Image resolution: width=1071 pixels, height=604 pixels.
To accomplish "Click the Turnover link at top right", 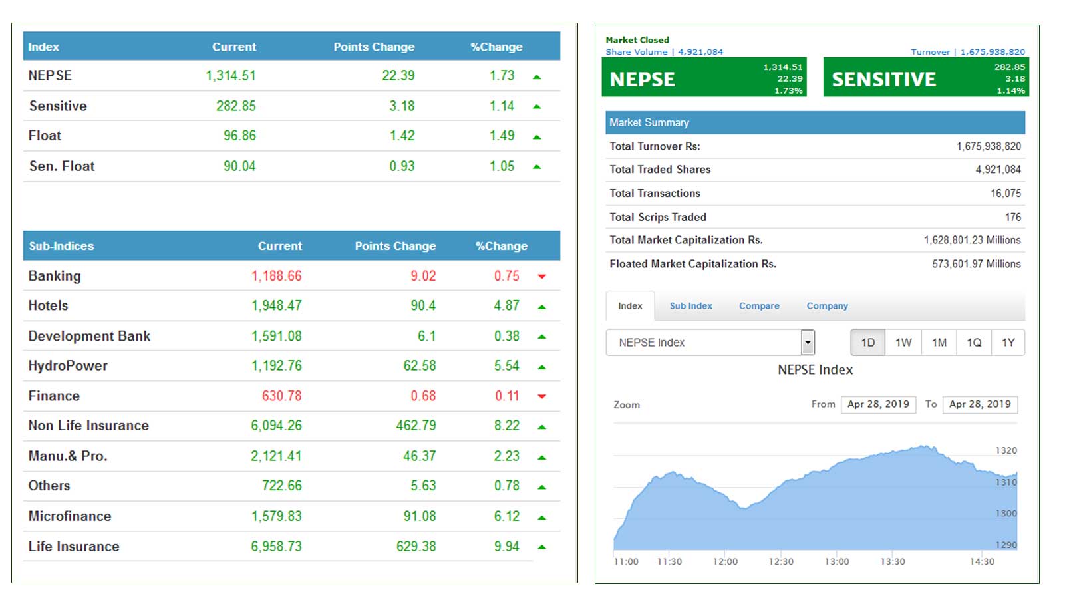I will [x=968, y=52].
